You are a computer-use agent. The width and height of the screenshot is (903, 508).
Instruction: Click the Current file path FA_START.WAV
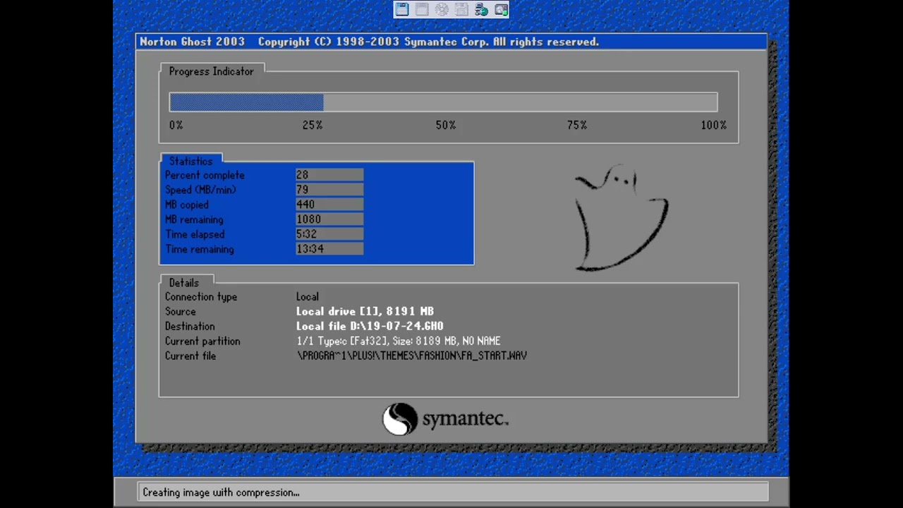point(412,356)
